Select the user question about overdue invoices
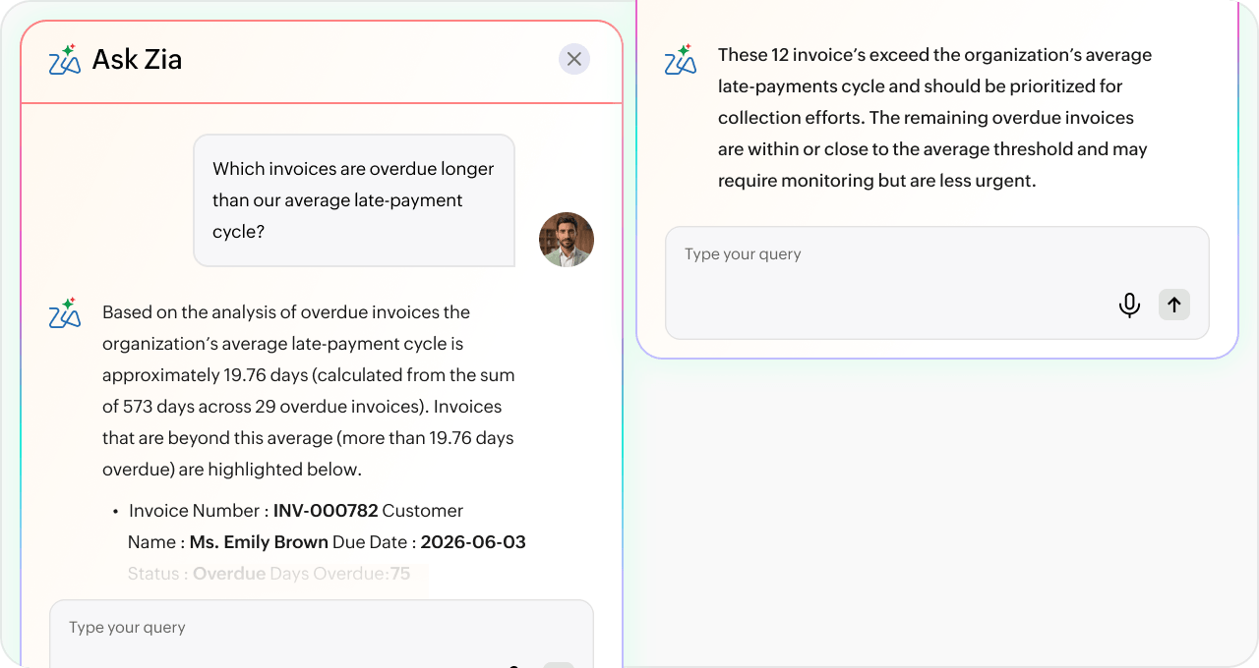The width and height of the screenshot is (1259, 668). point(354,200)
